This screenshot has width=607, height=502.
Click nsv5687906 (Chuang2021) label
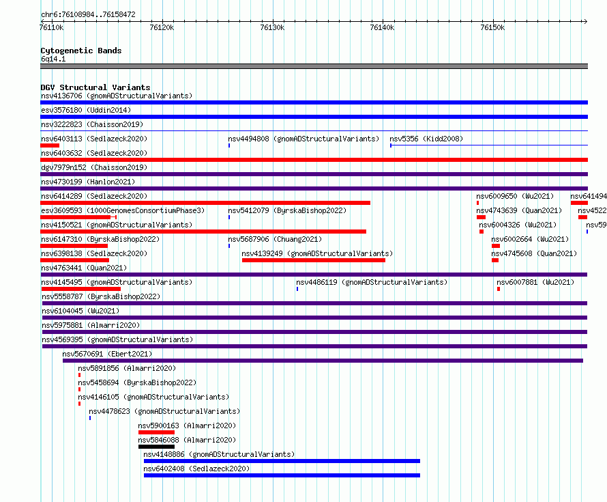275,239
